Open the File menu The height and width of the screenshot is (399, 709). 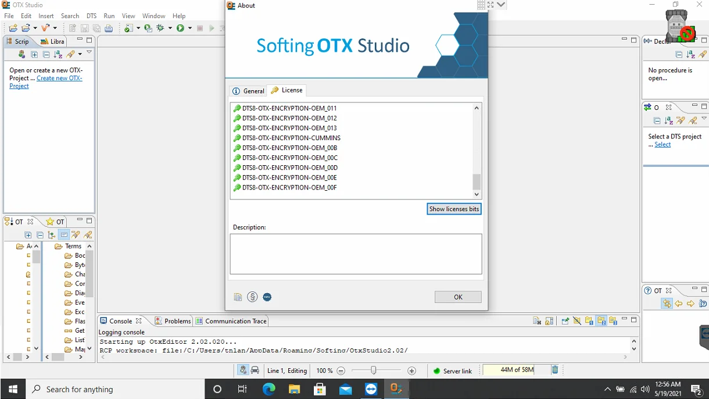[9, 16]
